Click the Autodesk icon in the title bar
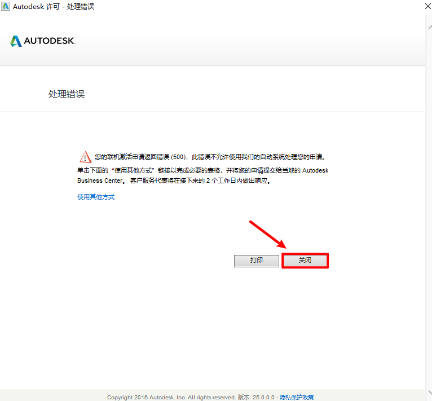The image size is (432, 401). coord(5,6)
